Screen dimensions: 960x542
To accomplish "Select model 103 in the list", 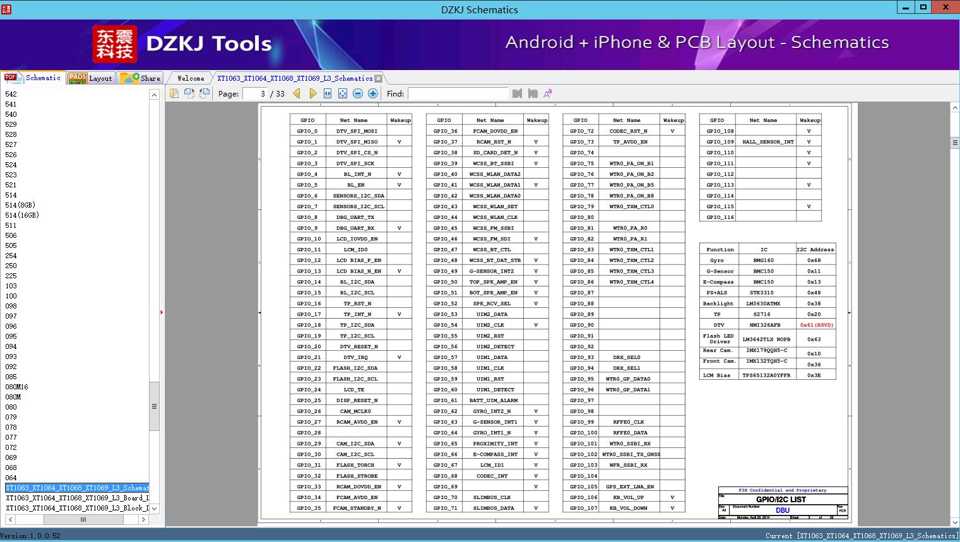I will point(11,286).
